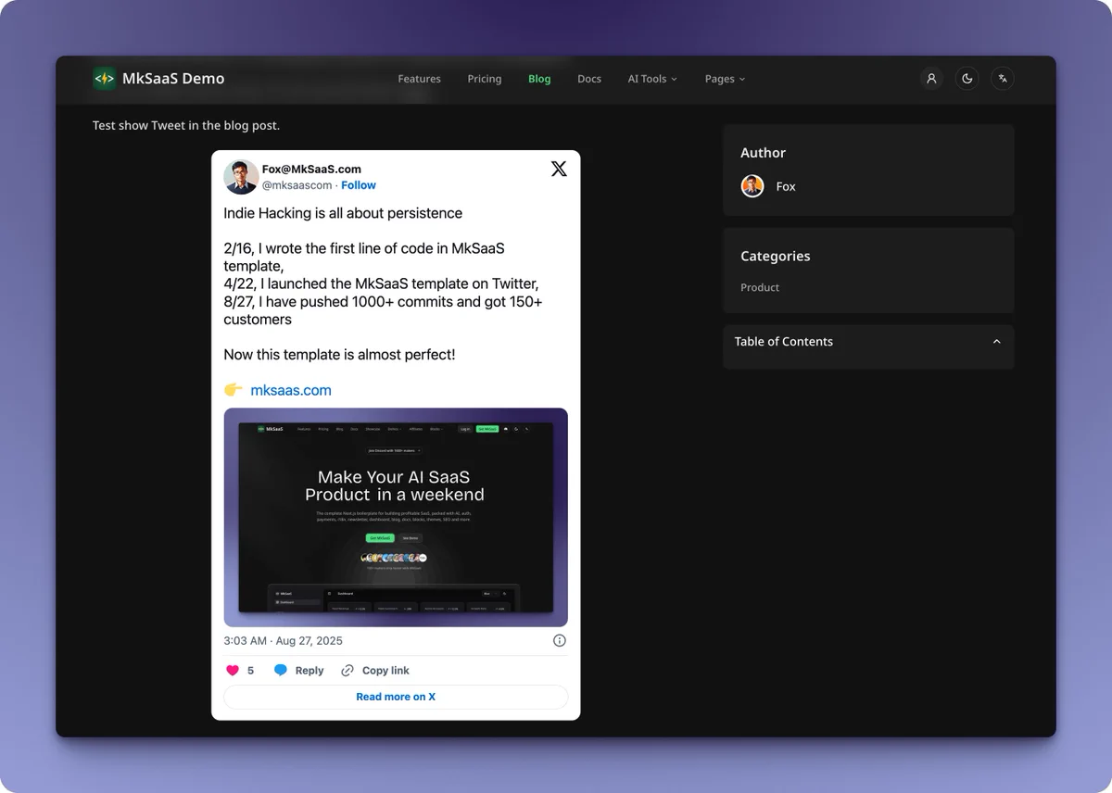1112x793 pixels.
Task: Click the Follow link in tweet
Action: [359, 185]
